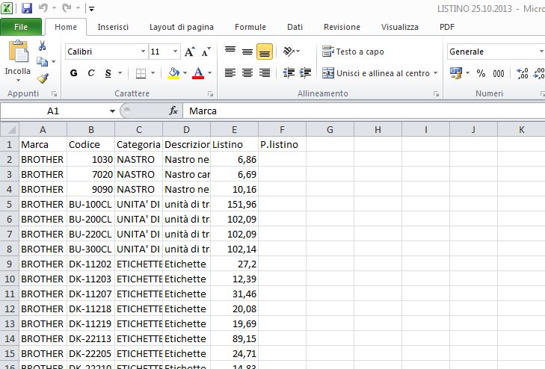Click the font color A icon
The image size is (545, 369).
[x=198, y=73]
